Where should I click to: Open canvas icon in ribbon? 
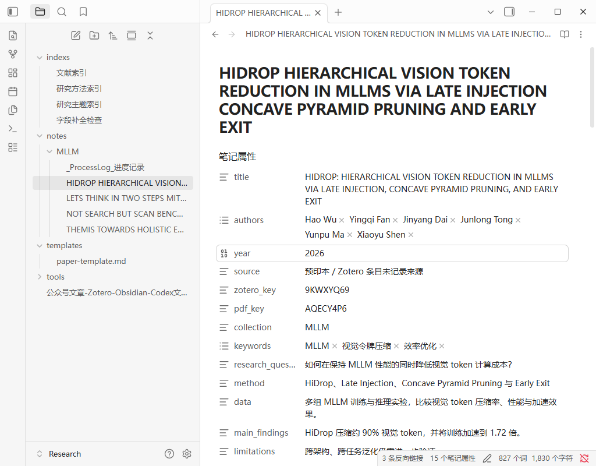pyautogui.click(x=13, y=73)
